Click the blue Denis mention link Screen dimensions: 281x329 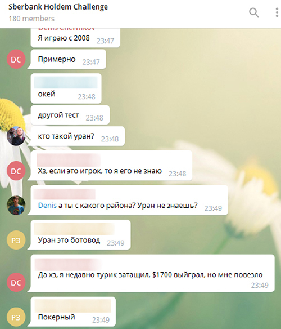(47, 205)
